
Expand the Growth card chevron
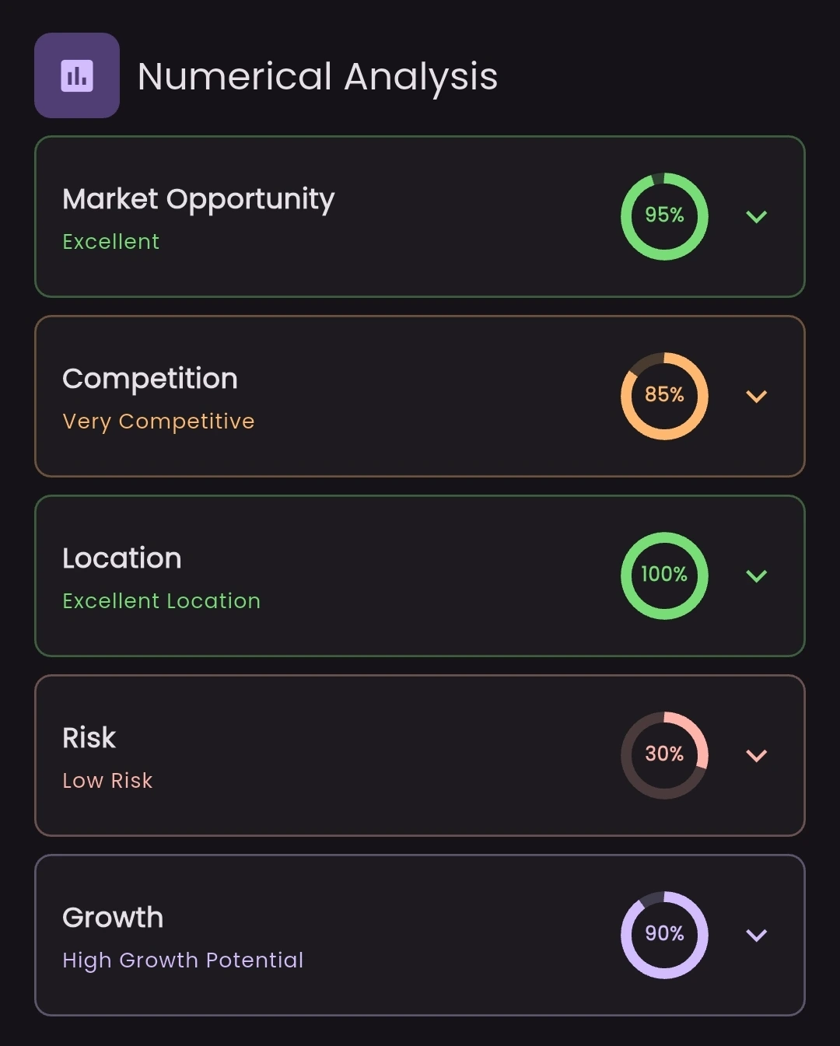click(x=756, y=935)
